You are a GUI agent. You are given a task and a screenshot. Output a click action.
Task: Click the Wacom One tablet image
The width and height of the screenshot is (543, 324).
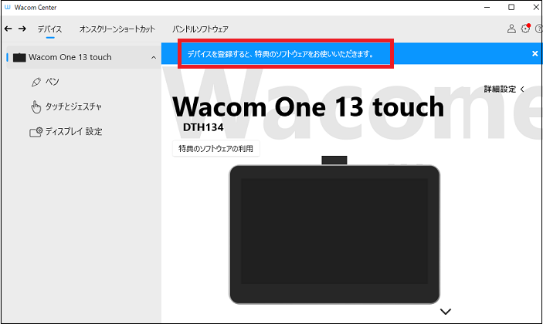334,231
